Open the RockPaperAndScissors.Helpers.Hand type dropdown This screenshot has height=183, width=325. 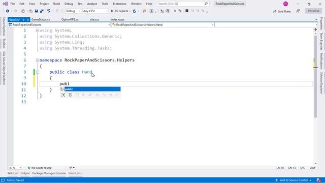tap(162, 25)
